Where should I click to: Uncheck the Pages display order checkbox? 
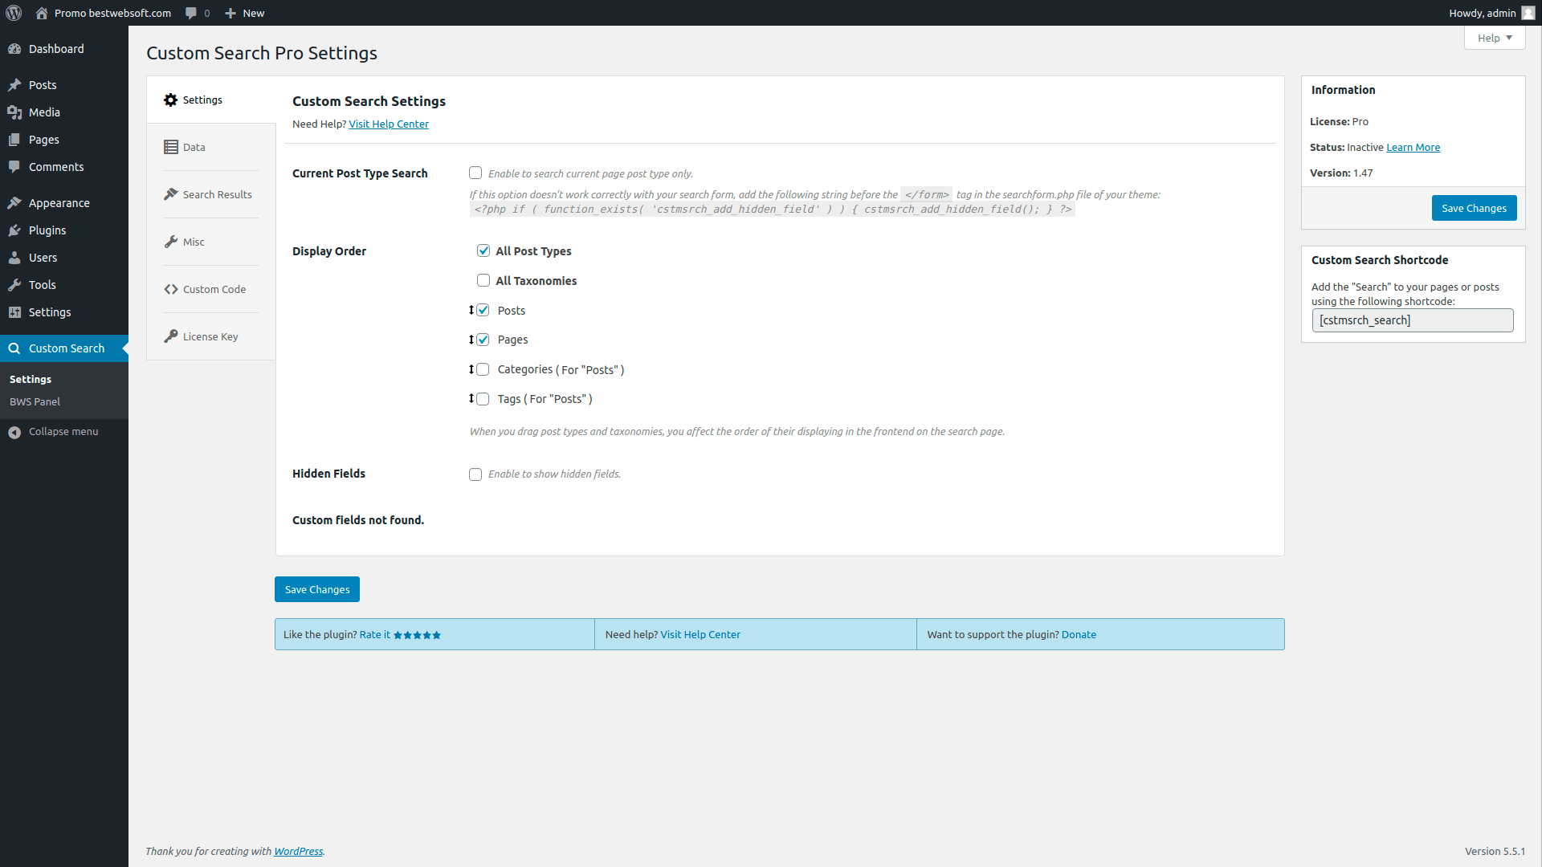point(483,340)
